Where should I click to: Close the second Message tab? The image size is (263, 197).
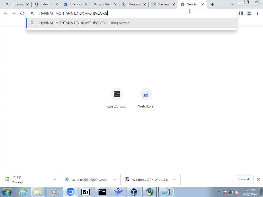(x=174, y=5)
